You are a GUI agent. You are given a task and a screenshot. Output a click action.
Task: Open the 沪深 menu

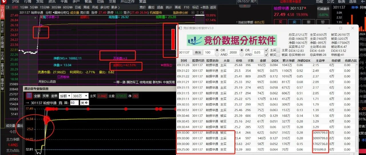16,1
